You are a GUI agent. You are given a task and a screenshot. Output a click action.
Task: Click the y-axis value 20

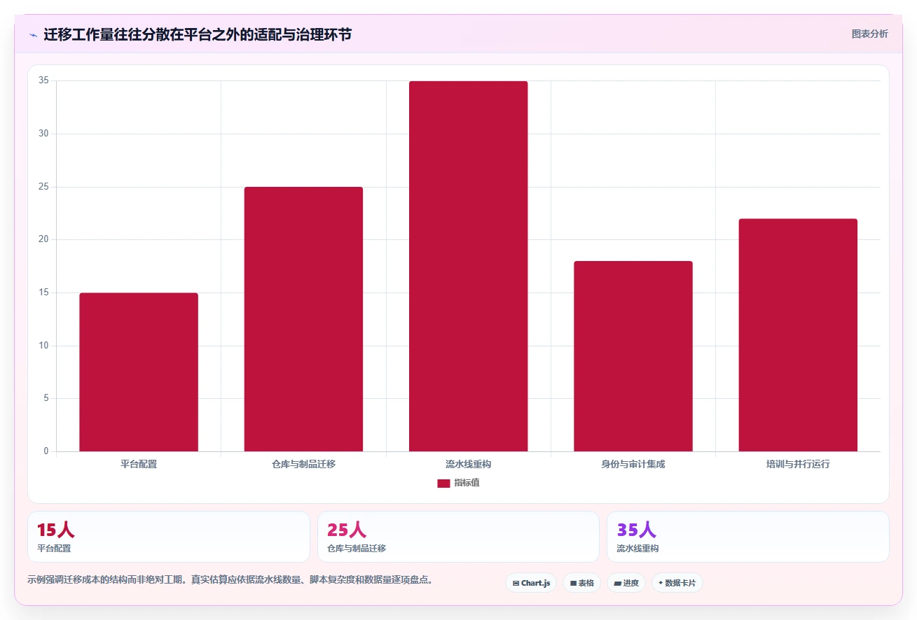coord(44,239)
